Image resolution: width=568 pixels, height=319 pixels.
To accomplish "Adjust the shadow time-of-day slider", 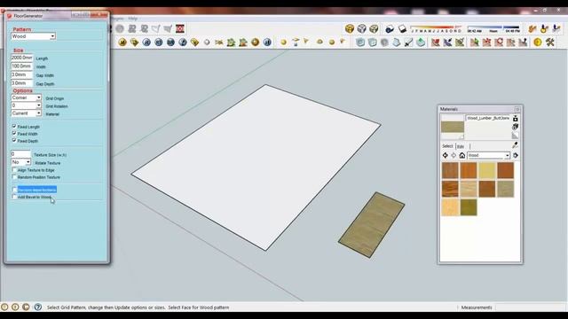I will pos(493,29).
